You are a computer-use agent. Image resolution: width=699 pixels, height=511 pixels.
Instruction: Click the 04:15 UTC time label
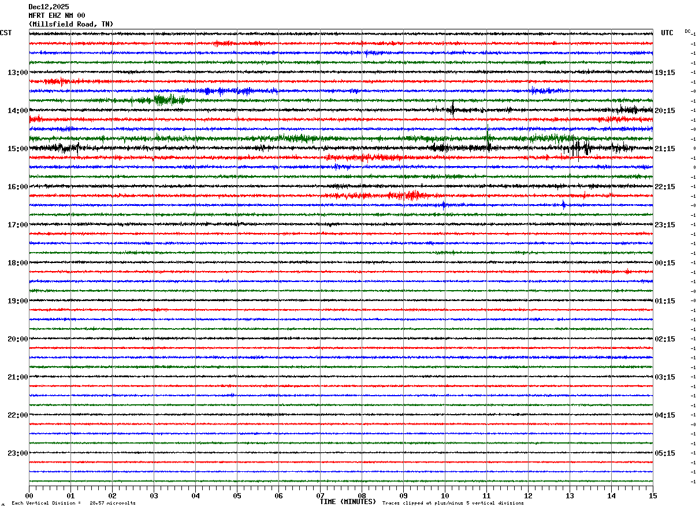(664, 415)
